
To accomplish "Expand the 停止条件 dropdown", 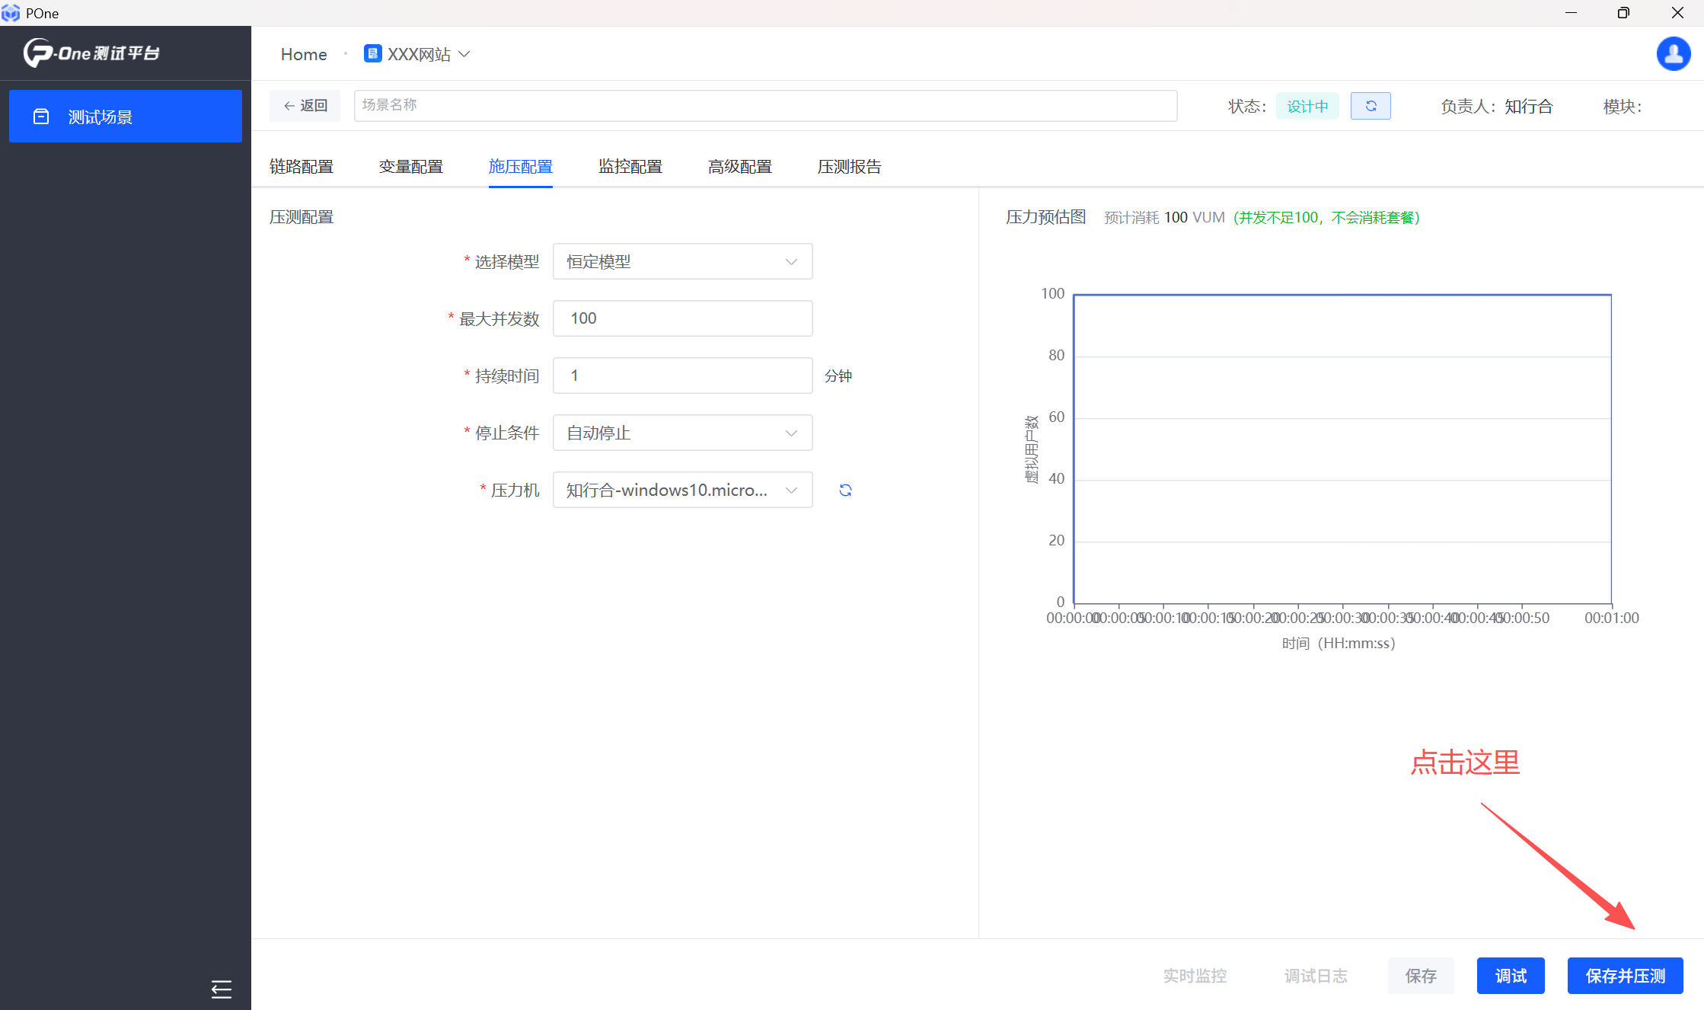I will click(x=682, y=433).
